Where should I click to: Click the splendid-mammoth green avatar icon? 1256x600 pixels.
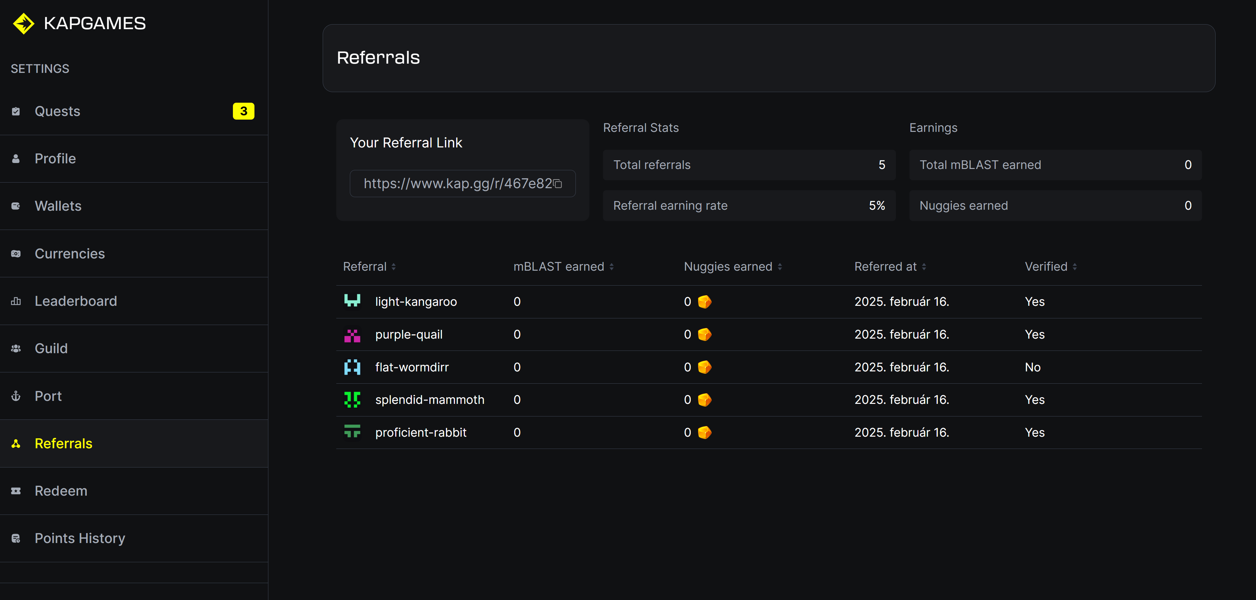pos(352,400)
